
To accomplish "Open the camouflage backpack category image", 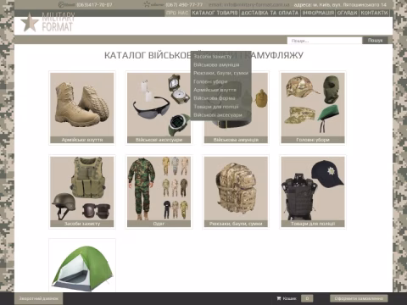I will [x=236, y=188].
